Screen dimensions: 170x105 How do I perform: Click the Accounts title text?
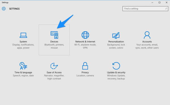click(x=147, y=41)
